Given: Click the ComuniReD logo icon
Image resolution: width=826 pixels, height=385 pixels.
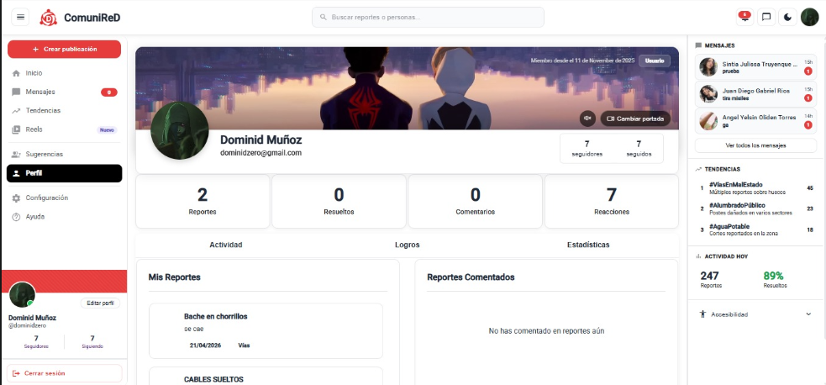Looking at the screenshot, I should 49,18.
